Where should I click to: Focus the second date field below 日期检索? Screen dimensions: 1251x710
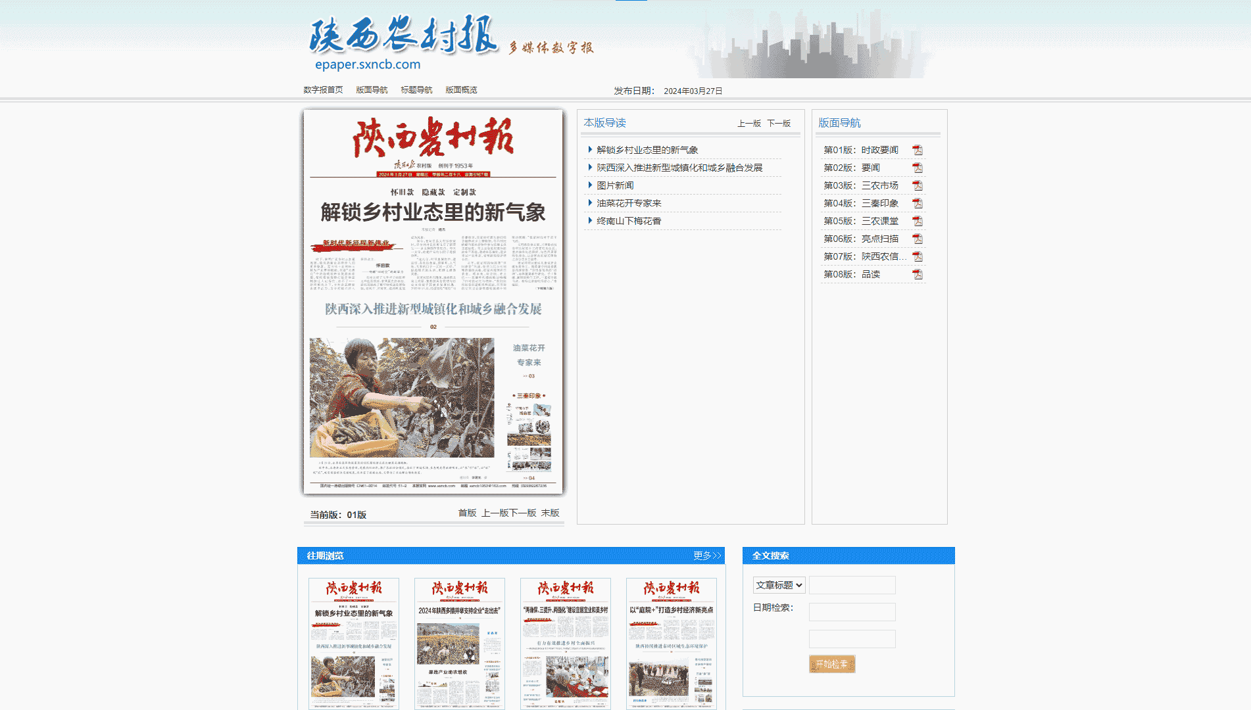pos(852,639)
